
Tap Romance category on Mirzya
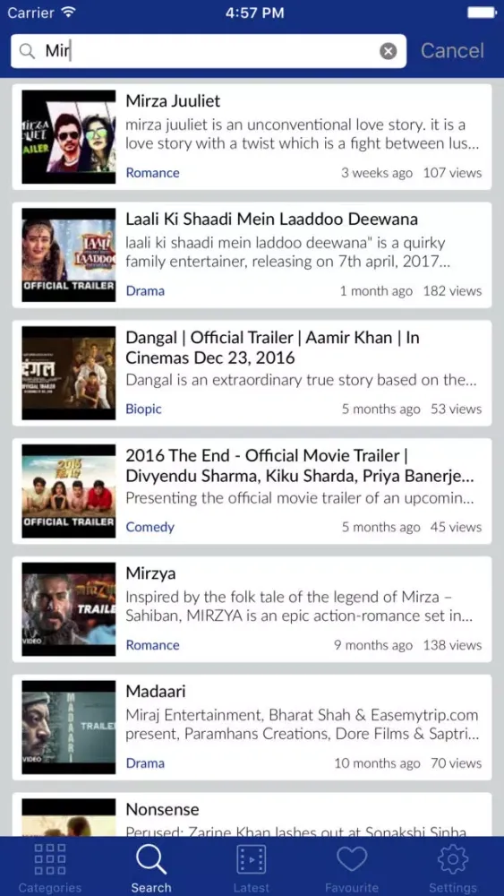(x=152, y=645)
